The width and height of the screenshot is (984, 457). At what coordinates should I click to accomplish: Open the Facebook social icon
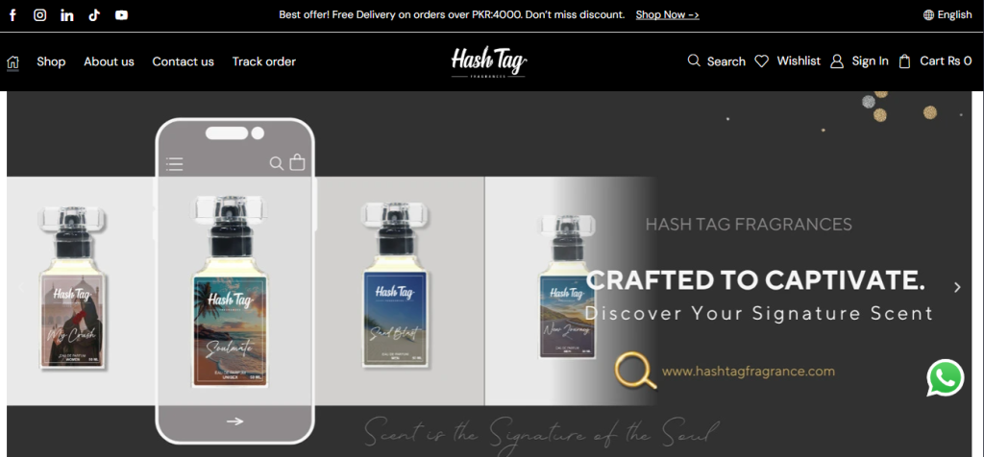pos(12,15)
